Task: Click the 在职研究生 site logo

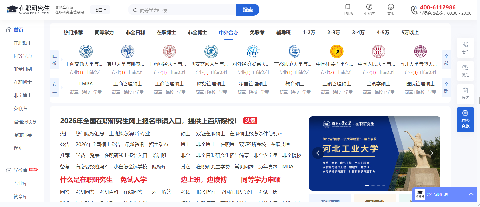Action: click(28, 10)
